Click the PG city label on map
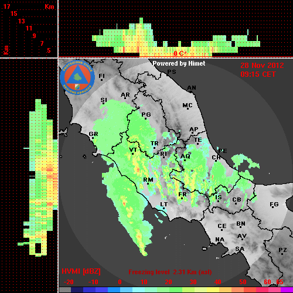 coord(146,114)
